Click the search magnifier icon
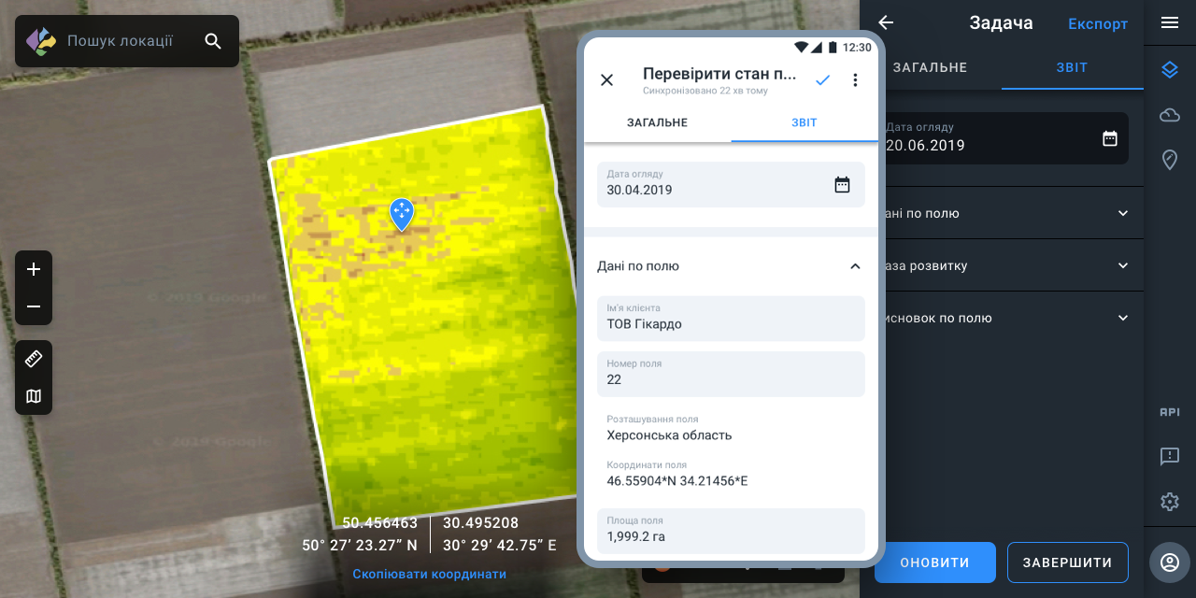The height and width of the screenshot is (598, 1196). pyautogui.click(x=213, y=41)
